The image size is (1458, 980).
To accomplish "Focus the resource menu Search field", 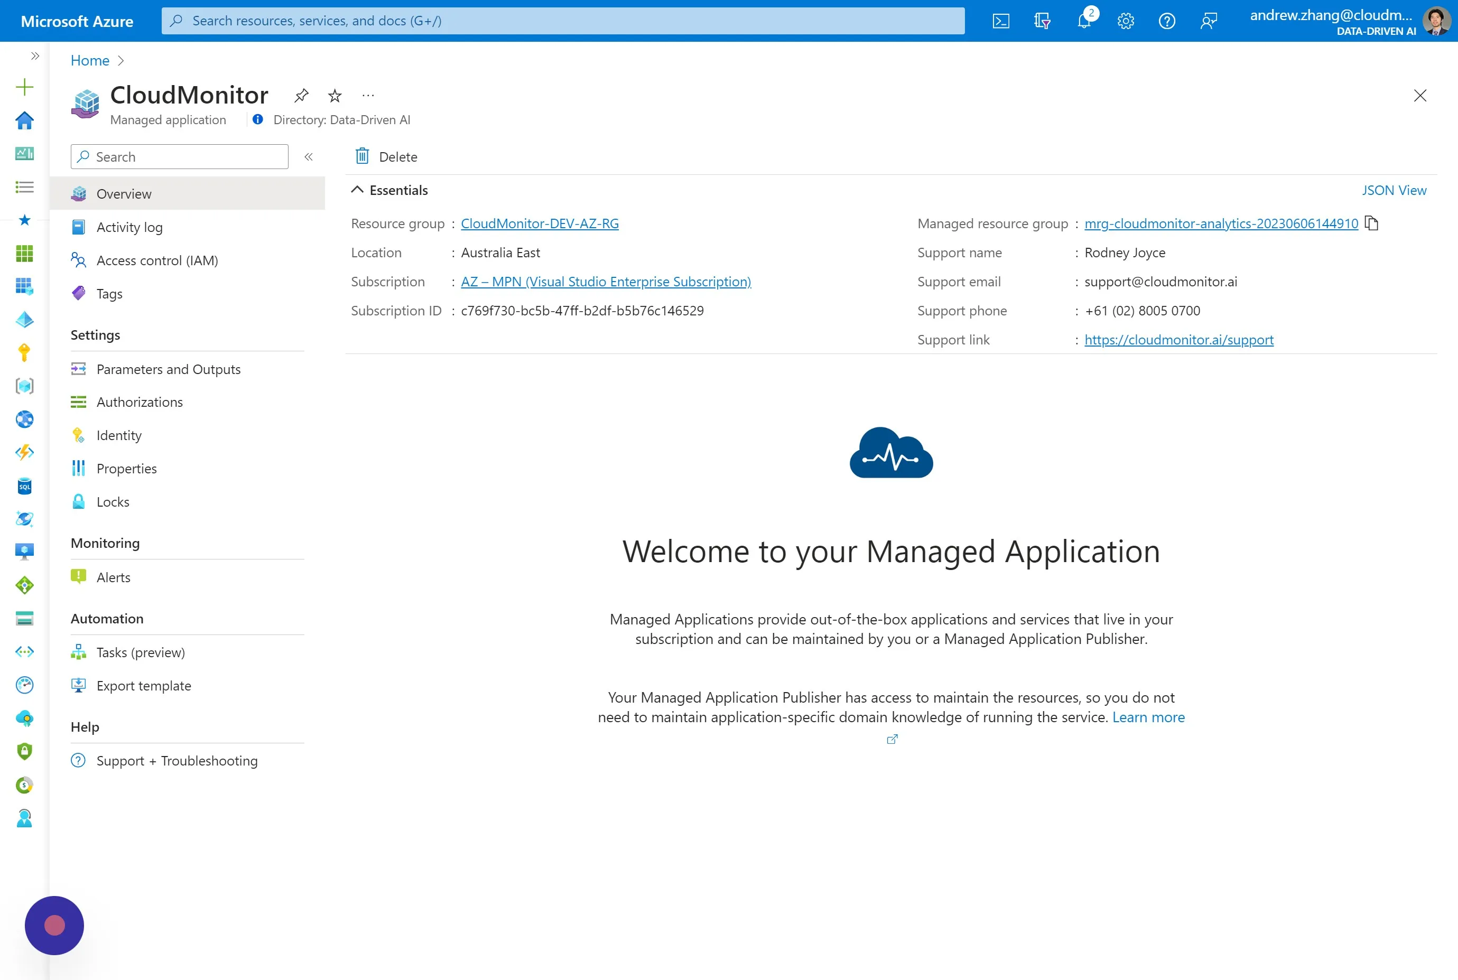I will [180, 157].
